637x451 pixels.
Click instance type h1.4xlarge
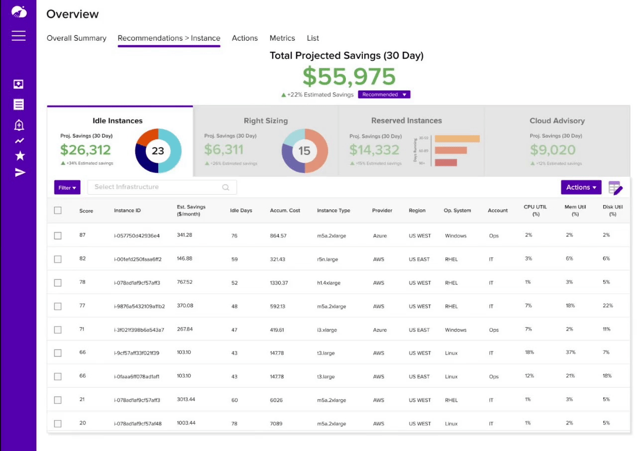click(329, 283)
